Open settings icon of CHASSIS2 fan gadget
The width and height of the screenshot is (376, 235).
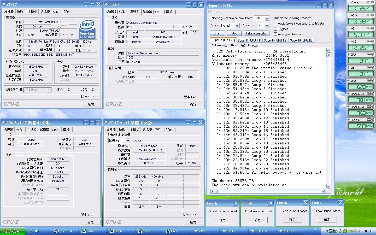369,93
